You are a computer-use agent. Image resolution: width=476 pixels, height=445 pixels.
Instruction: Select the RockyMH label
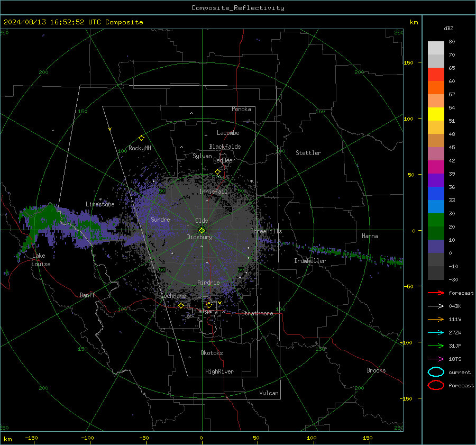[140, 148]
